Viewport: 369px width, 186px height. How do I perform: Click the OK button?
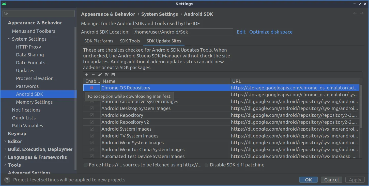[308, 180]
